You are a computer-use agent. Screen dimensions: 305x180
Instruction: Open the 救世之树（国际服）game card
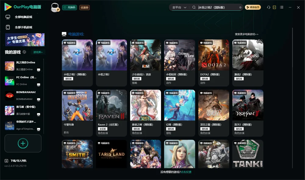tap(145, 113)
